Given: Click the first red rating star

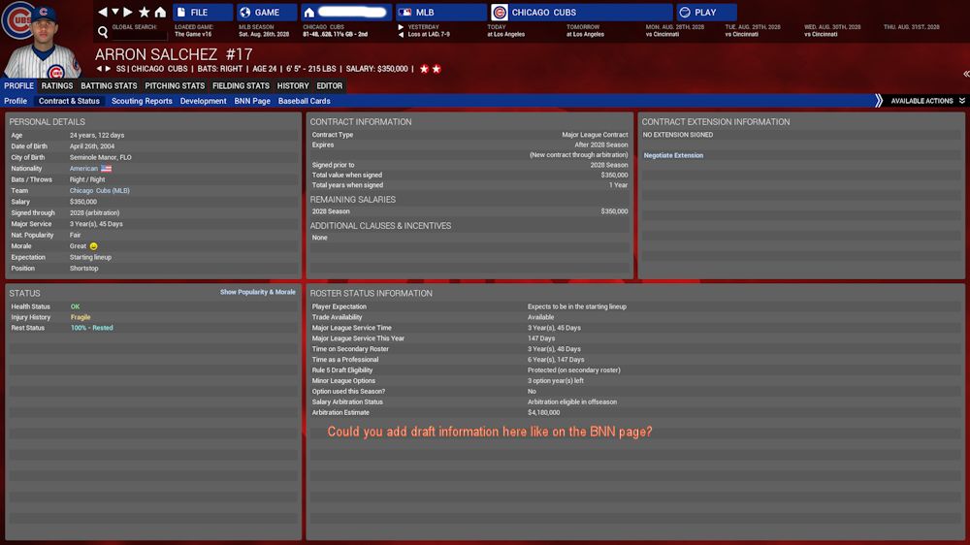Looking at the screenshot, I should [x=425, y=69].
